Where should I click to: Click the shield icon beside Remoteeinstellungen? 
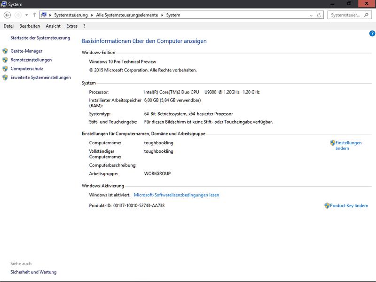(5, 60)
